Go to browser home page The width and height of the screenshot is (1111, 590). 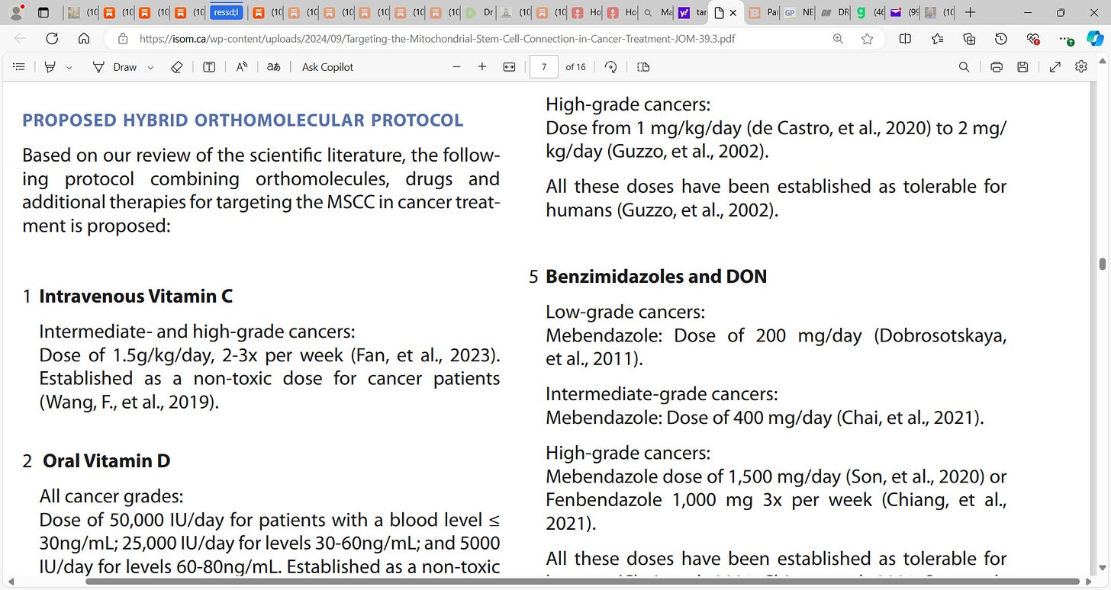pyautogui.click(x=84, y=39)
